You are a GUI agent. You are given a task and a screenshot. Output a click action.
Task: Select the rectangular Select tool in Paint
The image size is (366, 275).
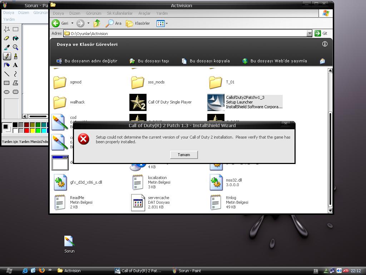point(16,29)
